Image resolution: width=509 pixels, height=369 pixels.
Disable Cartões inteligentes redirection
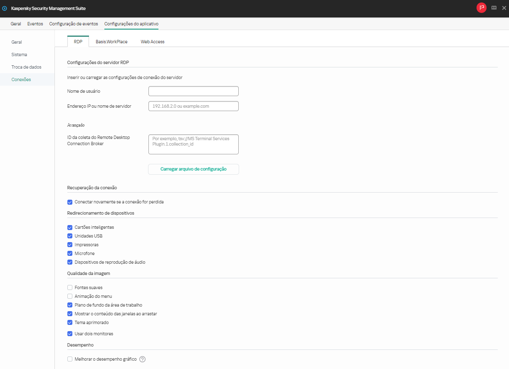[x=70, y=227]
